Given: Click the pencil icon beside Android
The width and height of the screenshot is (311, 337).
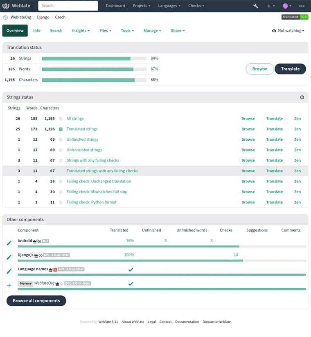Looking at the screenshot, I should [9, 243].
